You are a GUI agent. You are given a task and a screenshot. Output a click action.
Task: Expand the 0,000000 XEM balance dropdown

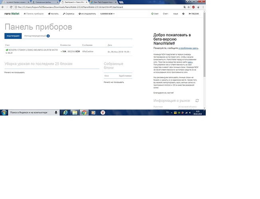tap(107, 14)
